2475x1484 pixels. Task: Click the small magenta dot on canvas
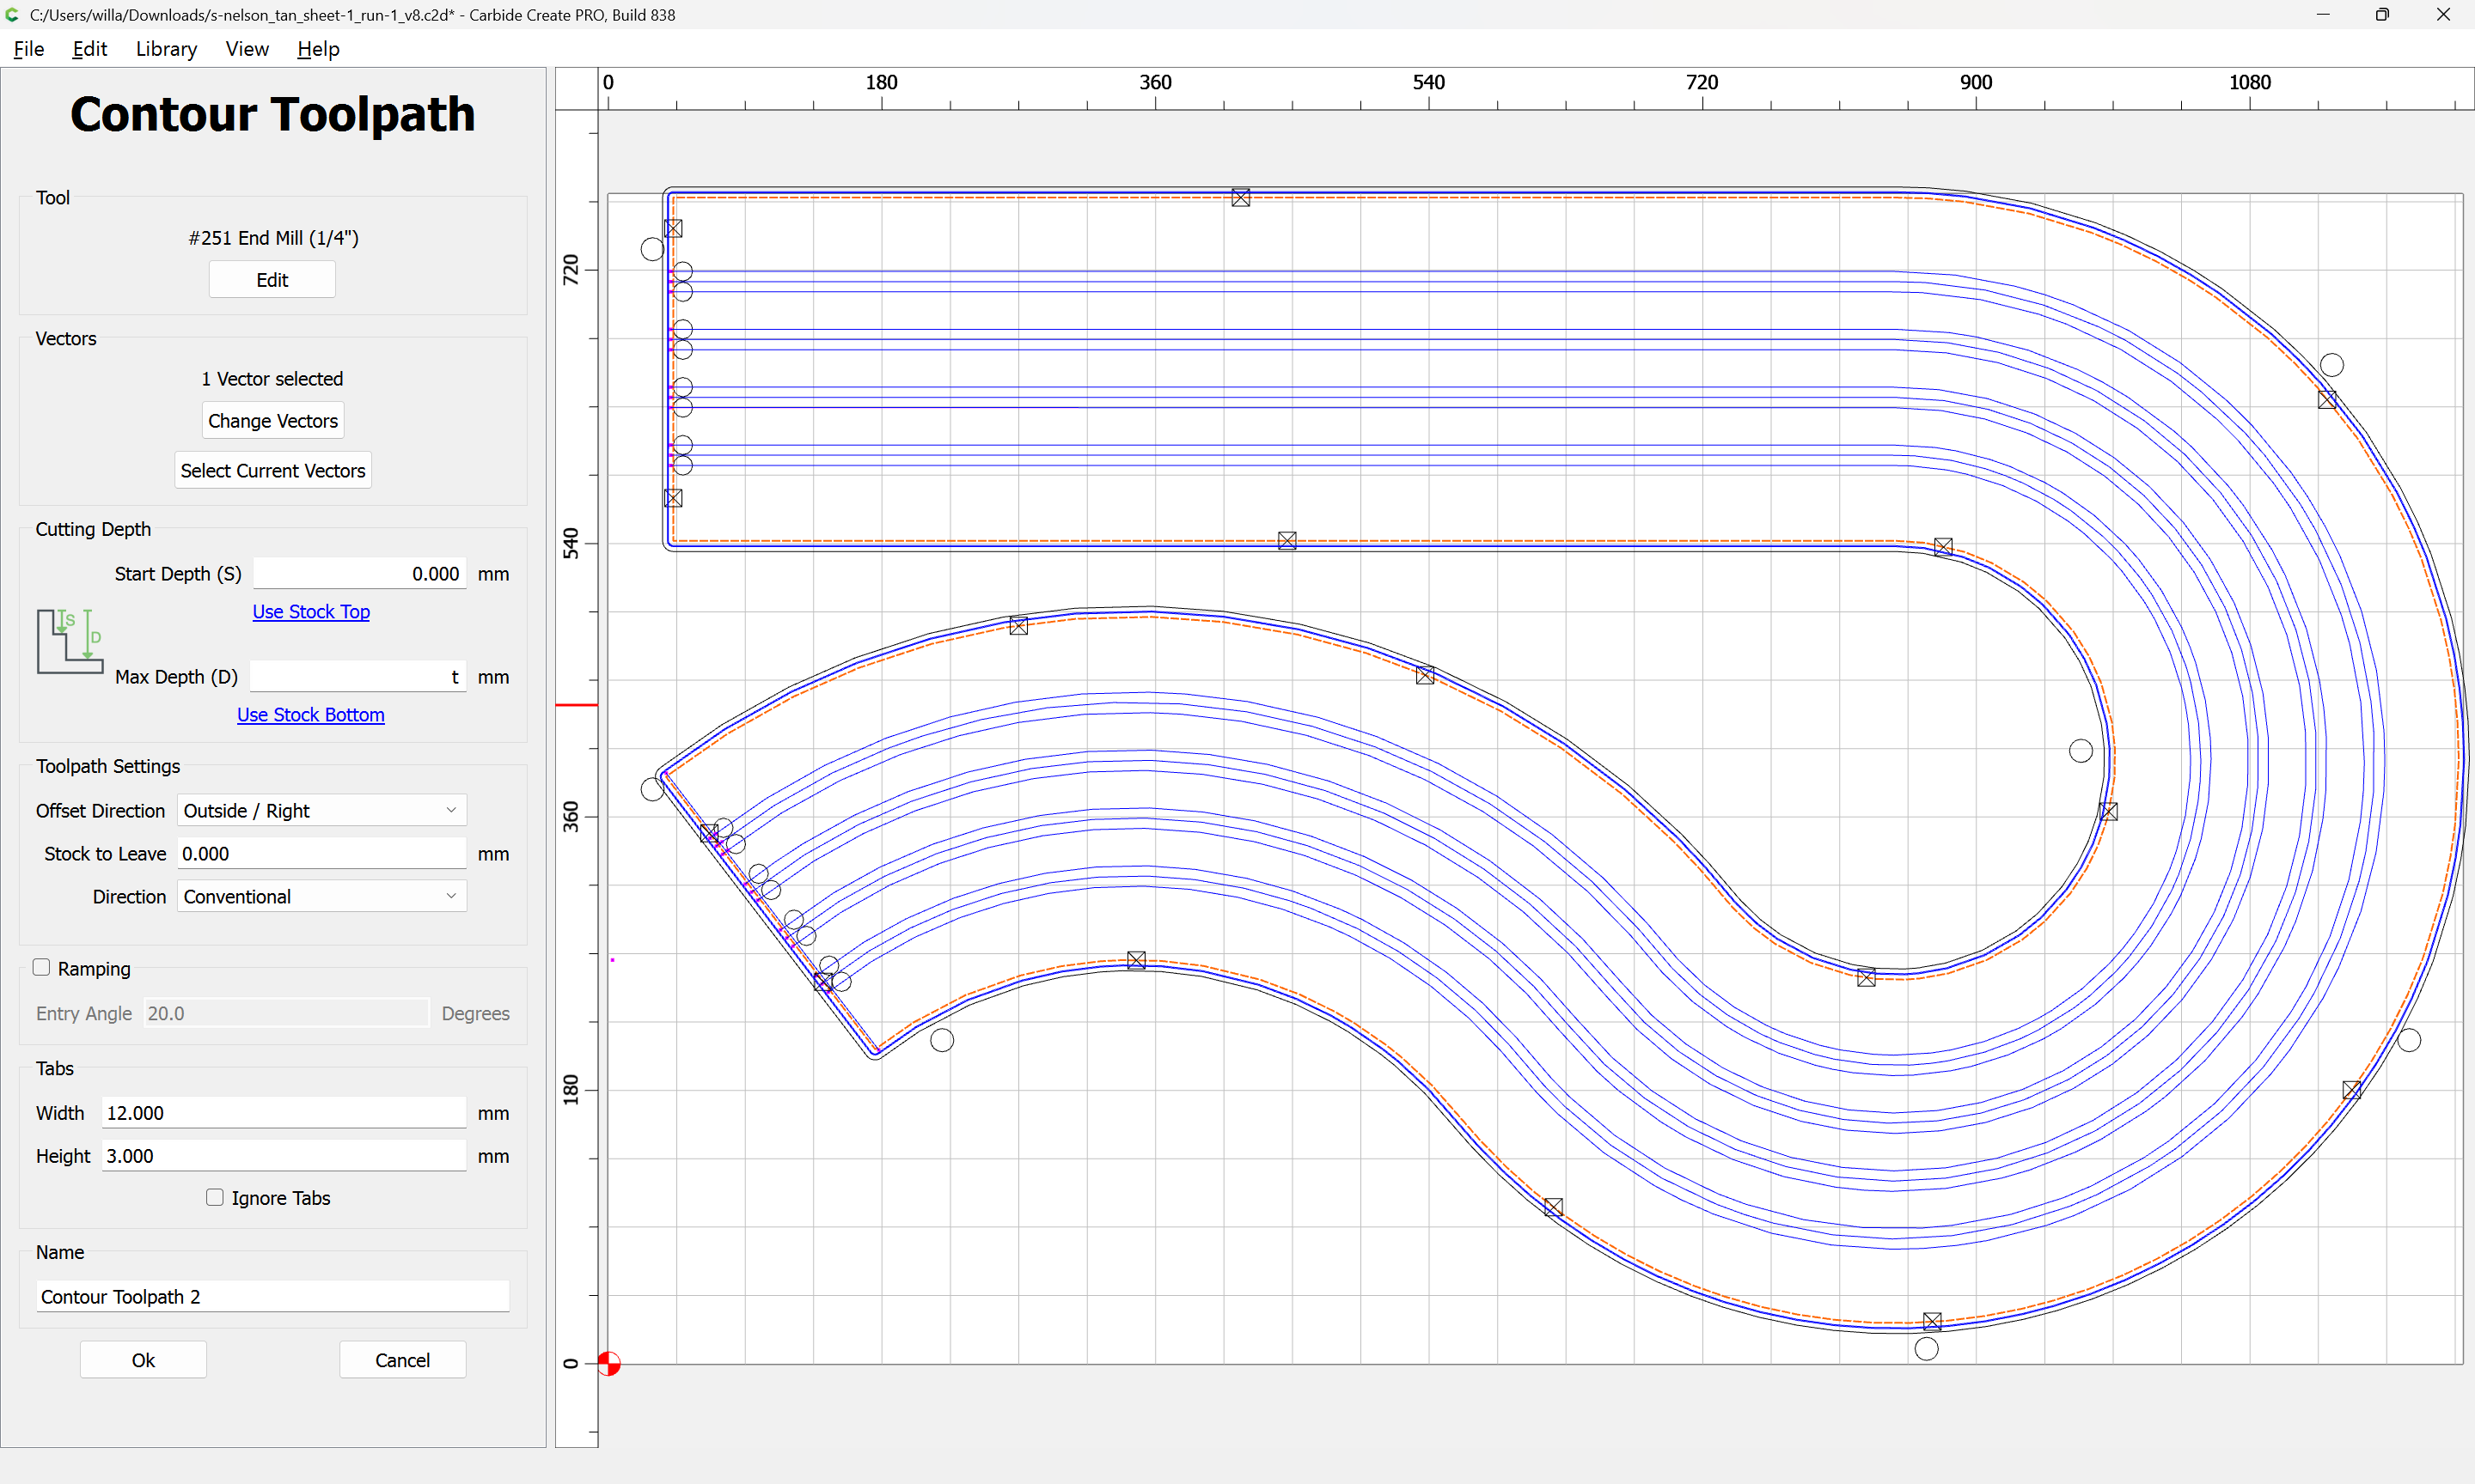(612, 960)
